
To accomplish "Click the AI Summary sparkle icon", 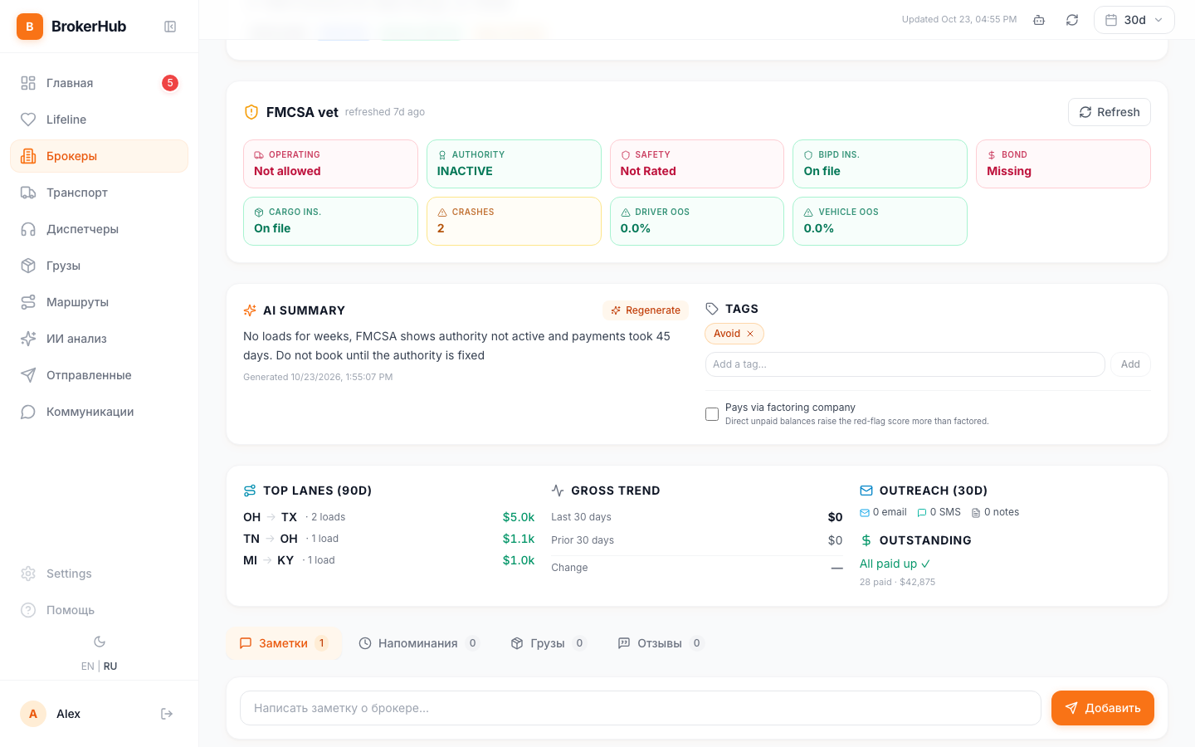I will [x=250, y=310].
